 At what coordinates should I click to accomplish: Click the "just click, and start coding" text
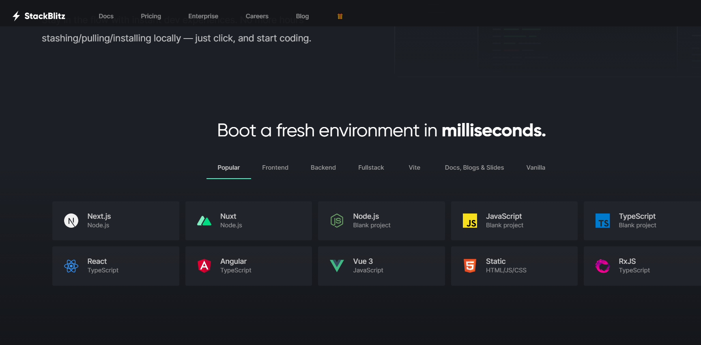point(253,38)
